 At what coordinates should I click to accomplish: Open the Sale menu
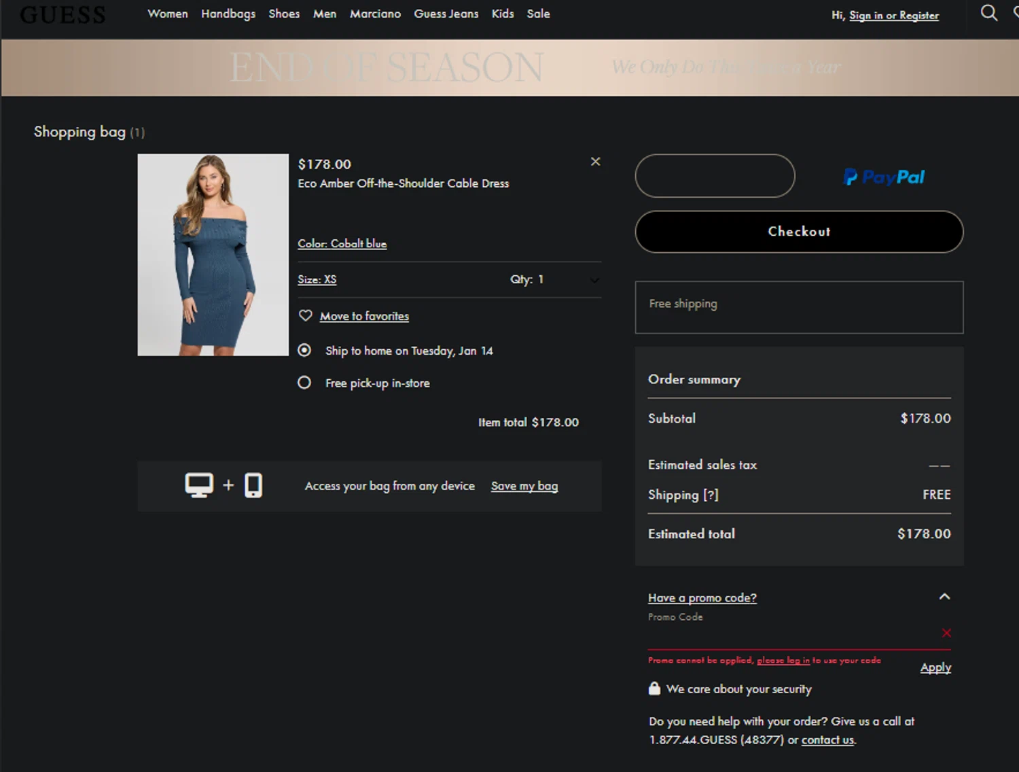[x=538, y=14]
